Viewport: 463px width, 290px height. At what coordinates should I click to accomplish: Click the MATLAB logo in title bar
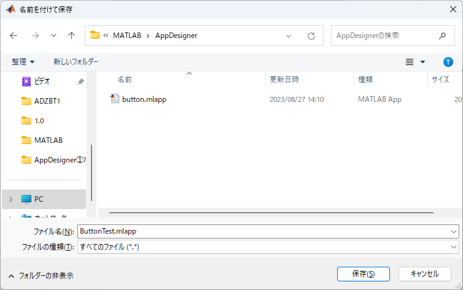tap(10, 9)
